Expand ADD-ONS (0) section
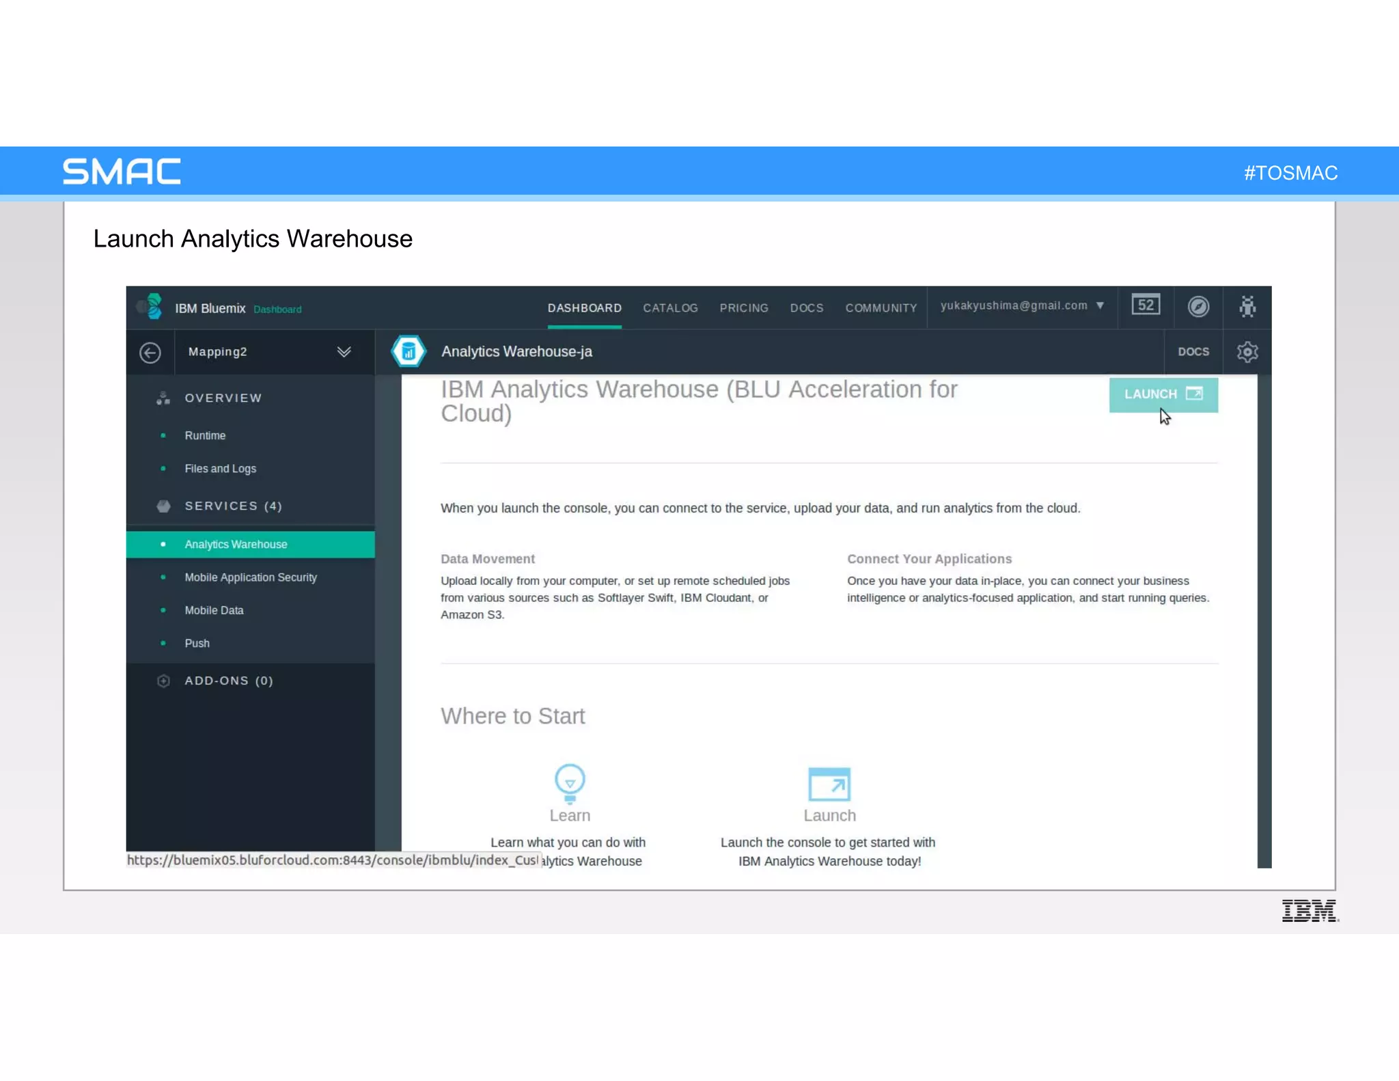Viewport: 1399px width, 1081px height. coord(229,681)
